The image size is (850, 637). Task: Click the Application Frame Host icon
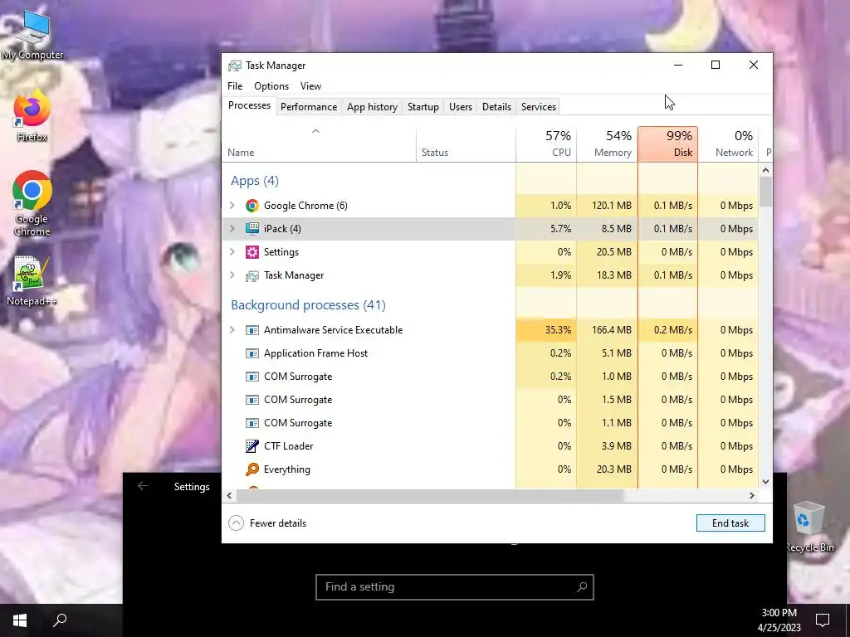point(252,353)
